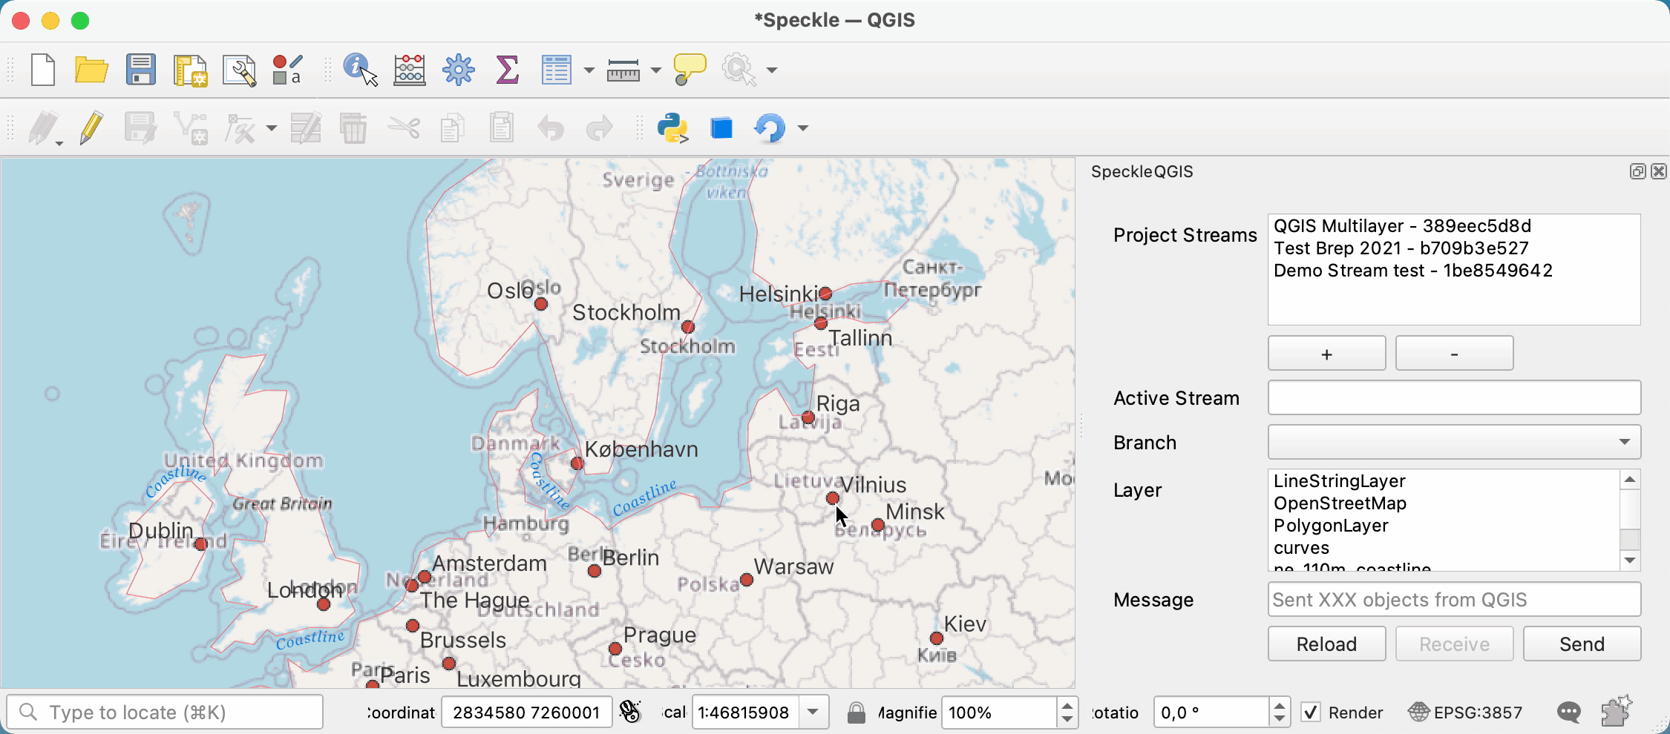Toggle editing with yellow pencil icon

click(91, 128)
